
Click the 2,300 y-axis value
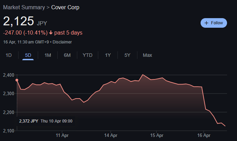pos(9,93)
